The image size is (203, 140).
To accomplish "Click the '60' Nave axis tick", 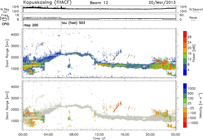I will point(181,15).
